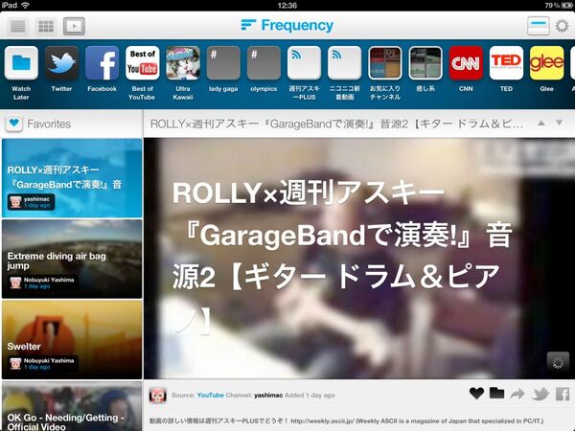This screenshot has height=431, width=575.
Task: Click the video title header text
Action: pyautogui.click(x=336, y=124)
